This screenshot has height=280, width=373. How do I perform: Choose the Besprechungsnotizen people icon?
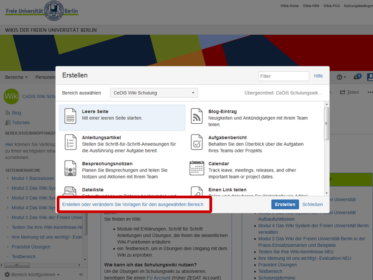click(x=70, y=168)
